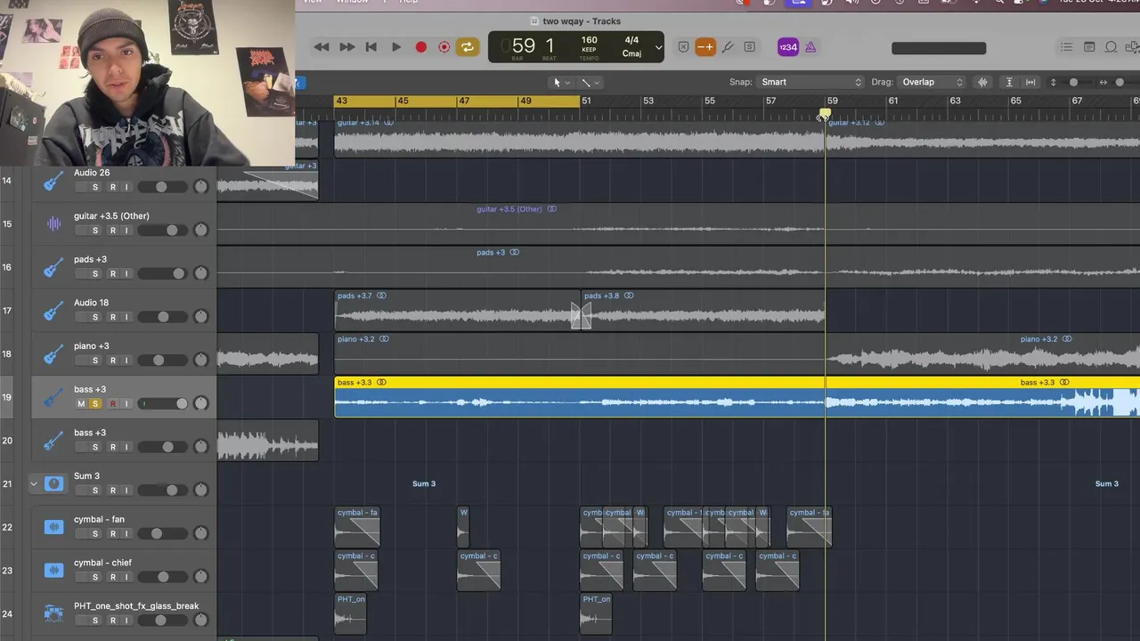Click the cymbal - chief track icon
Image resolution: width=1140 pixels, height=641 pixels.
coord(53,570)
